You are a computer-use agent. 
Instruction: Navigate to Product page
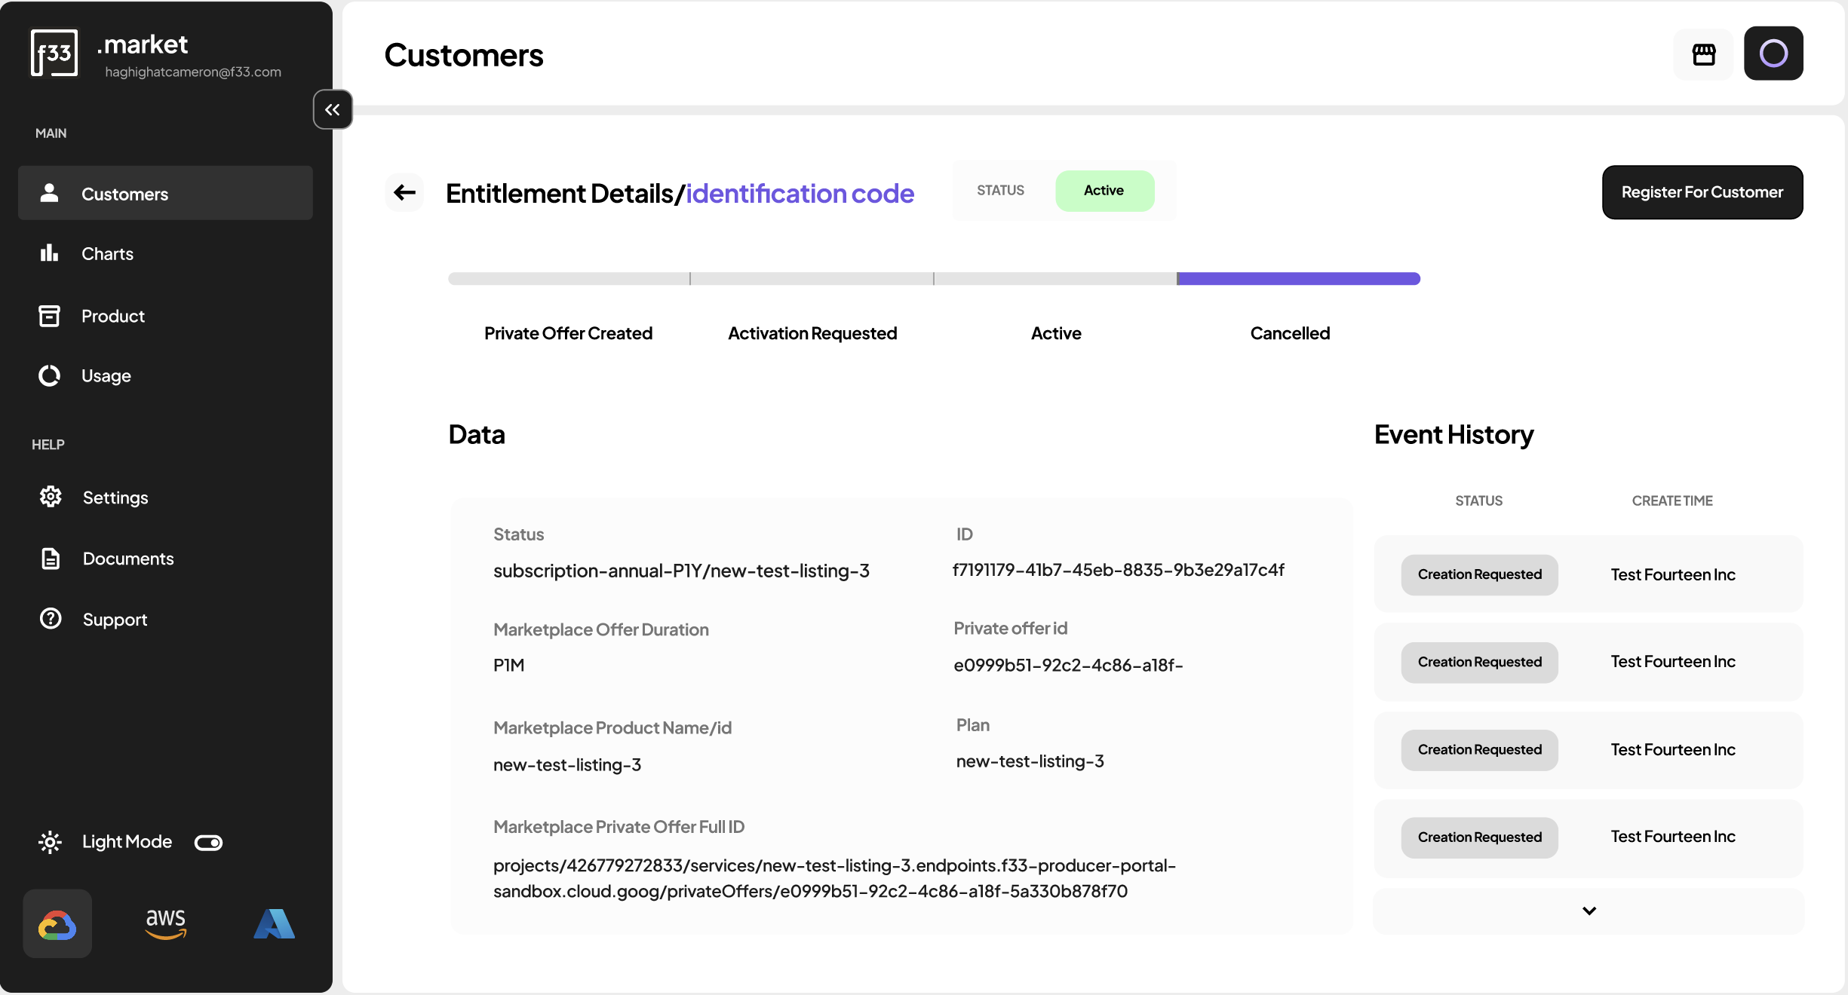[113, 317]
